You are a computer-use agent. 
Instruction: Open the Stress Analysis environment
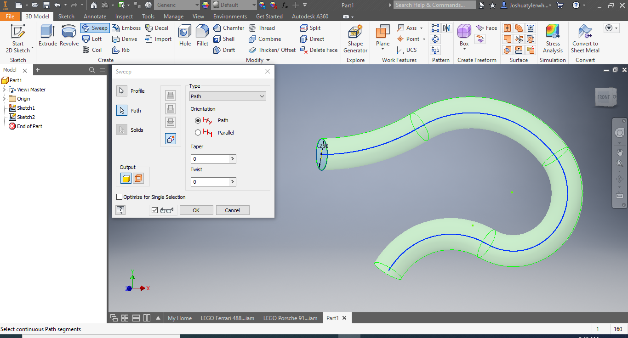click(x=552, y=39)
